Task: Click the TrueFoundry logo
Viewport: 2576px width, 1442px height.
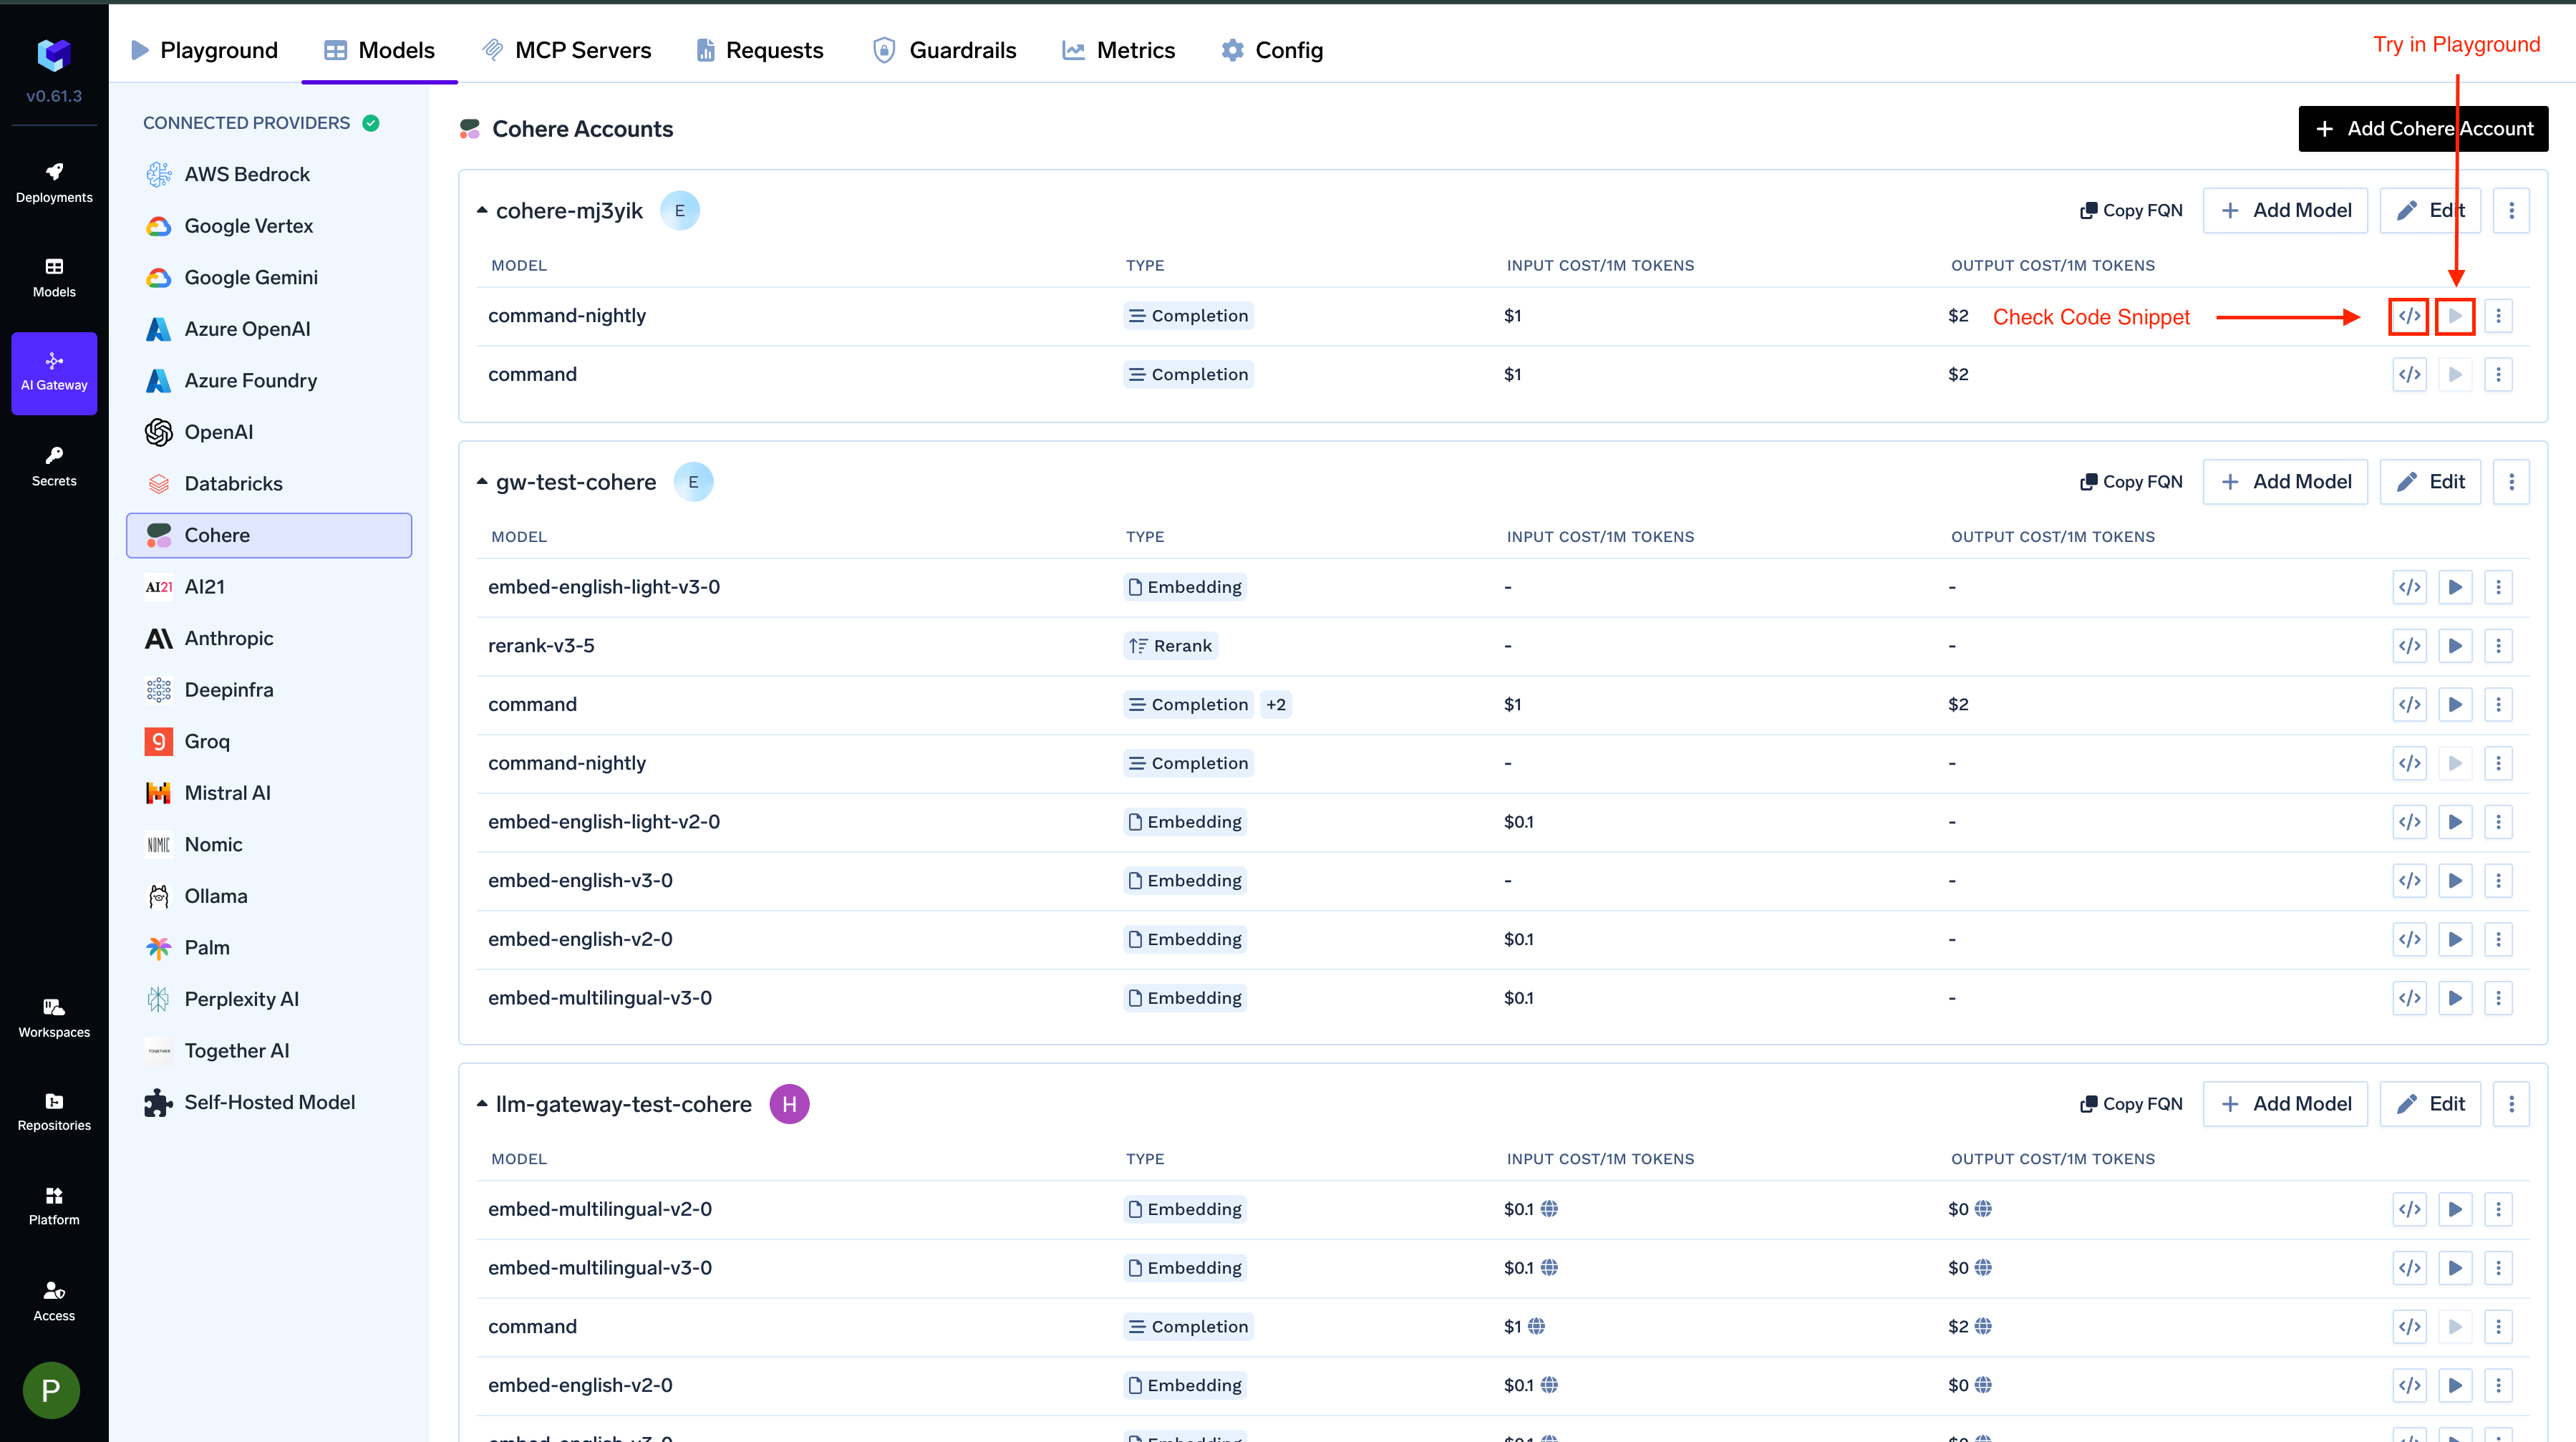Action: (54, 55)
